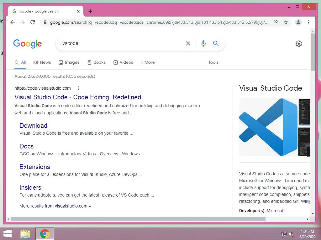Open a new tab with the plus button
This screenshot has width=321, height=240.
coord(90,11)
